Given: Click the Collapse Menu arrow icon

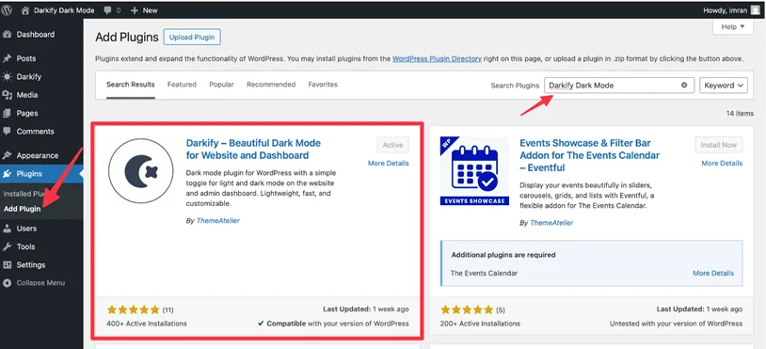Looking at the screenshot, I should (7, 283).
